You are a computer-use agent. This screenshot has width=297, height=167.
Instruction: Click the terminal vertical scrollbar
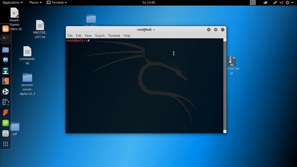pyautogui.click(x=225, y=86)
